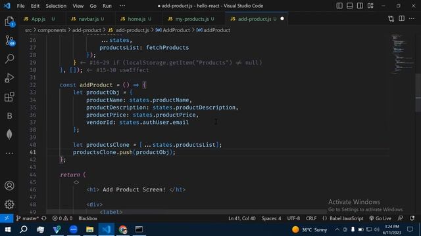This screenshot has width=421, height=236.
Task: Switch to the my-products.js tab
Action: [191, 19]
